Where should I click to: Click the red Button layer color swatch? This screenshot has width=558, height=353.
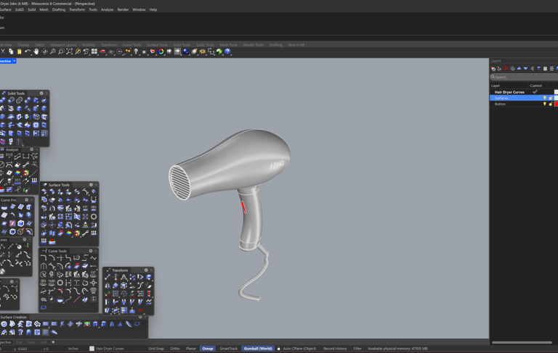[x=556, y=104]
